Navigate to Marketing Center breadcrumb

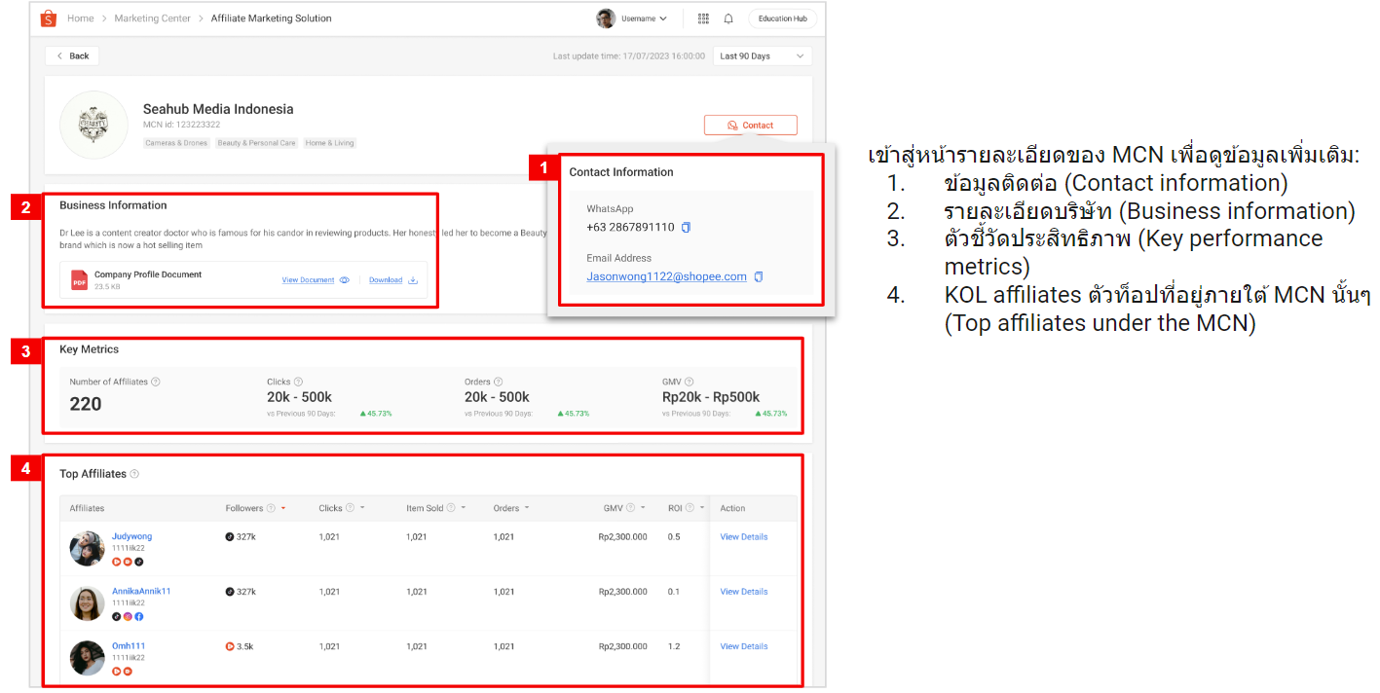[152, 18]
